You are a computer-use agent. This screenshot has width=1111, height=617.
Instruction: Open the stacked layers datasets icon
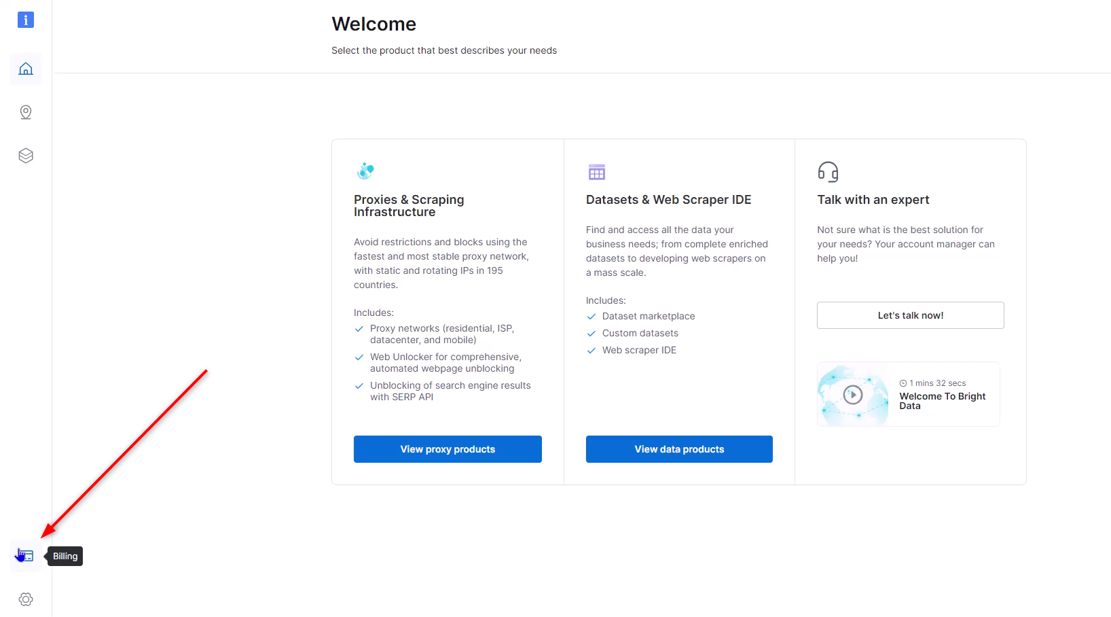click(x=26, y=156)
